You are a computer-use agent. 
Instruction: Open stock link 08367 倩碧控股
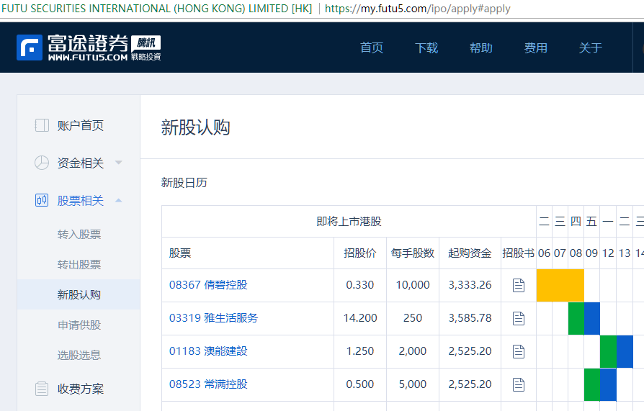pos(208,285)
